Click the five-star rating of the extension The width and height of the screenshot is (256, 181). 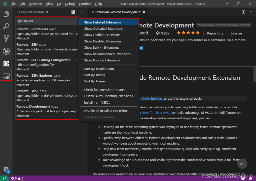pyautogui.click(x=188, y=33)
